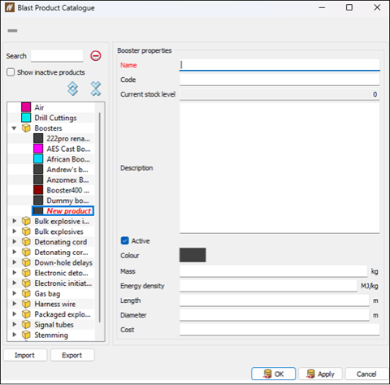Click the Import button
Image resolution: width=390 pixels, height=385 pixels.
(25, 355)
